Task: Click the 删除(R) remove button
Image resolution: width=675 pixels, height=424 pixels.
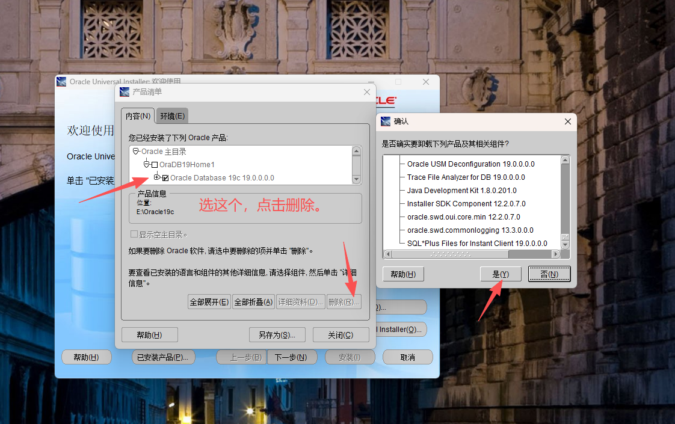Action: [x=344, y=302]
